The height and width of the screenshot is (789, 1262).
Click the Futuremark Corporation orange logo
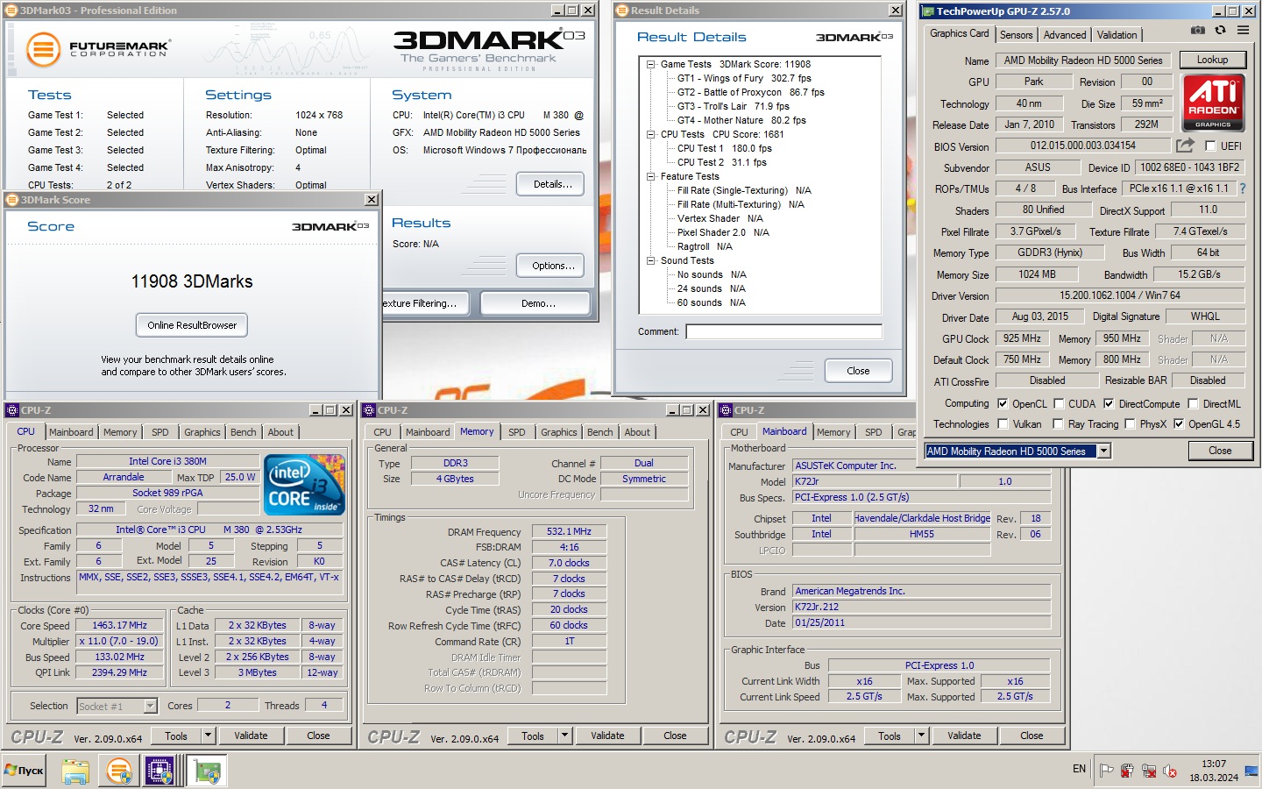click(x=43, y=50)
